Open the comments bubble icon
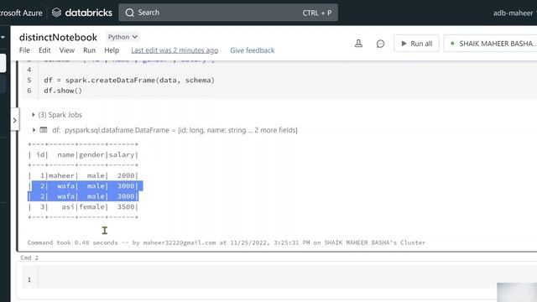Image resolution: width=537 pixels, height=302 pixels. pos(380,44)
